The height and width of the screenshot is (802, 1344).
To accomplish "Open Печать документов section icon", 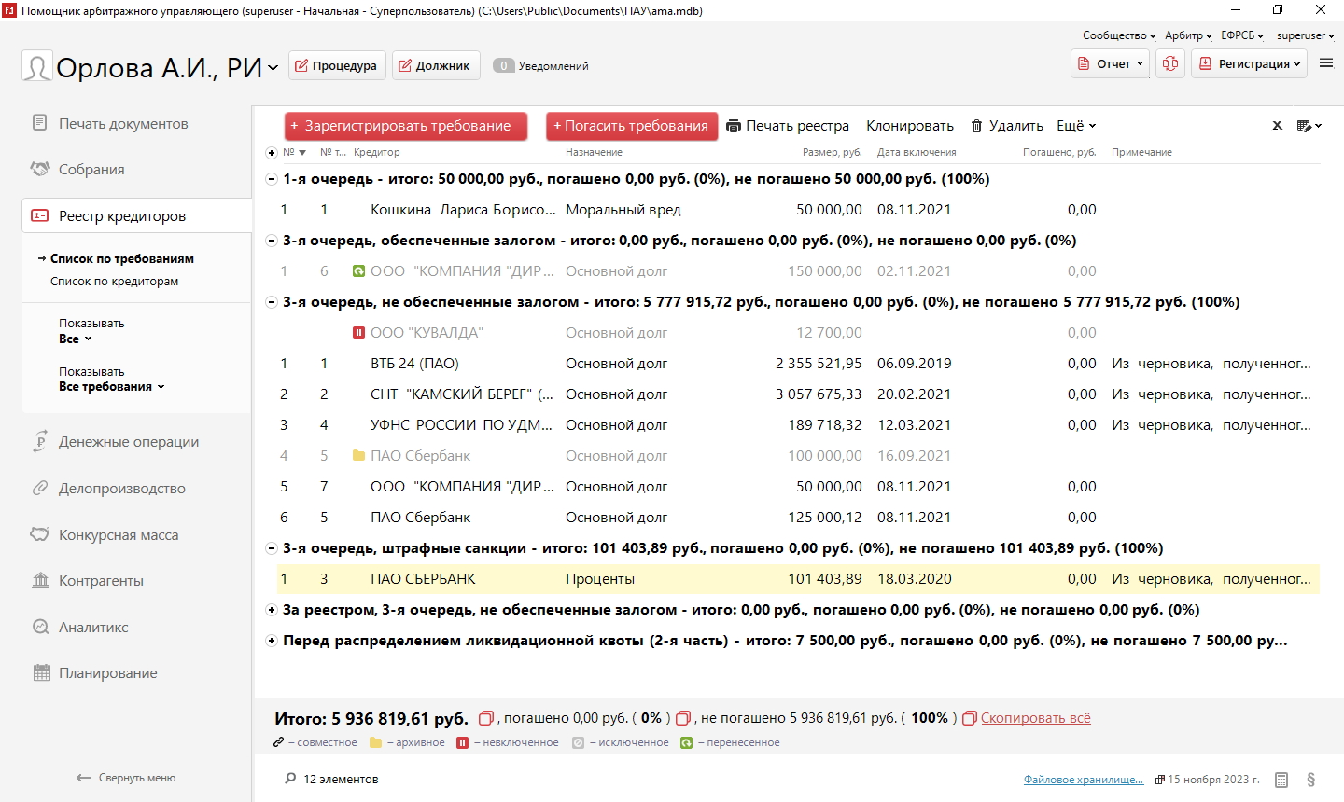I will [x=40, y=123].
